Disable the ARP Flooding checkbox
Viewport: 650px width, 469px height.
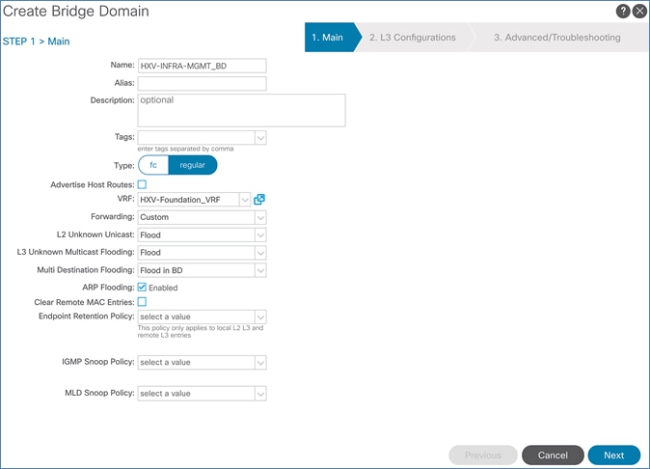click(x=142, y=287)
